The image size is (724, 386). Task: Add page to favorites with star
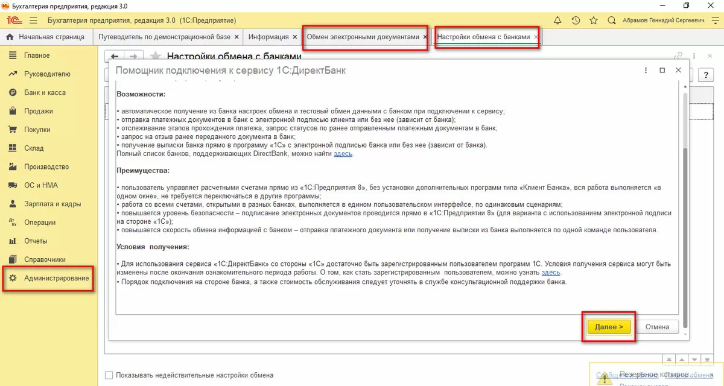point(156,56)
